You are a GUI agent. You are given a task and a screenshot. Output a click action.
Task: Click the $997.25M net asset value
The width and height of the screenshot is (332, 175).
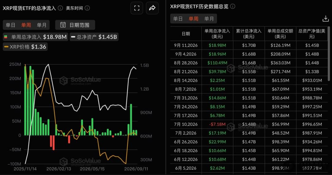click(312, 107)
